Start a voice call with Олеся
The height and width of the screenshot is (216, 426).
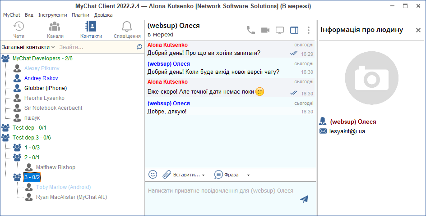click(x=251, y=30)
